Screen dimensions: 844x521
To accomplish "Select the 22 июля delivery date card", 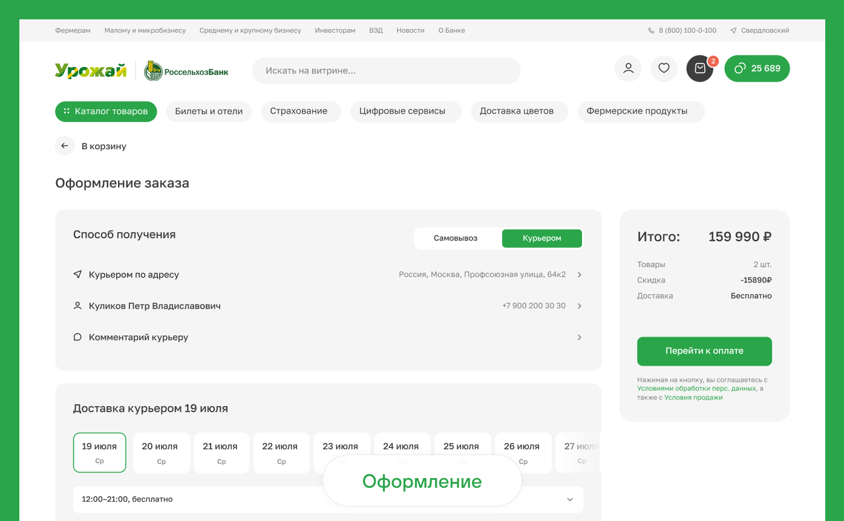I will pos(281,452).
